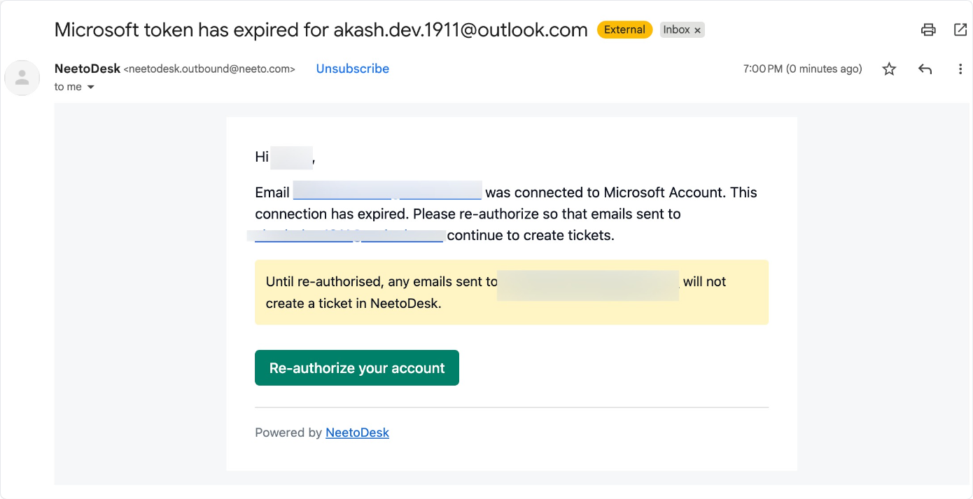Viewport: 973px width, 499px height.
Task: Reply to the message with the arrow icon
Action: [x=925, y=69]
